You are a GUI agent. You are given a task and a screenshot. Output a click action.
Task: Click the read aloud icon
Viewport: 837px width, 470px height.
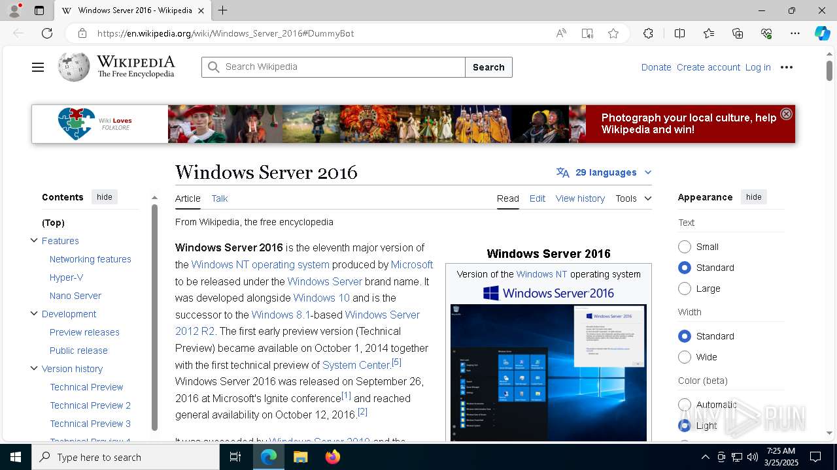pos(561,33)
